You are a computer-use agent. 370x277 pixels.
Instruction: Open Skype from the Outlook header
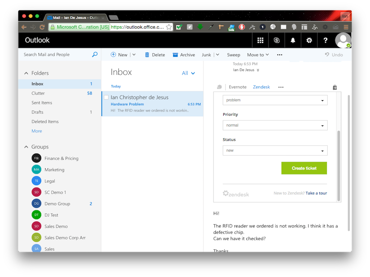tap(277, 40)
